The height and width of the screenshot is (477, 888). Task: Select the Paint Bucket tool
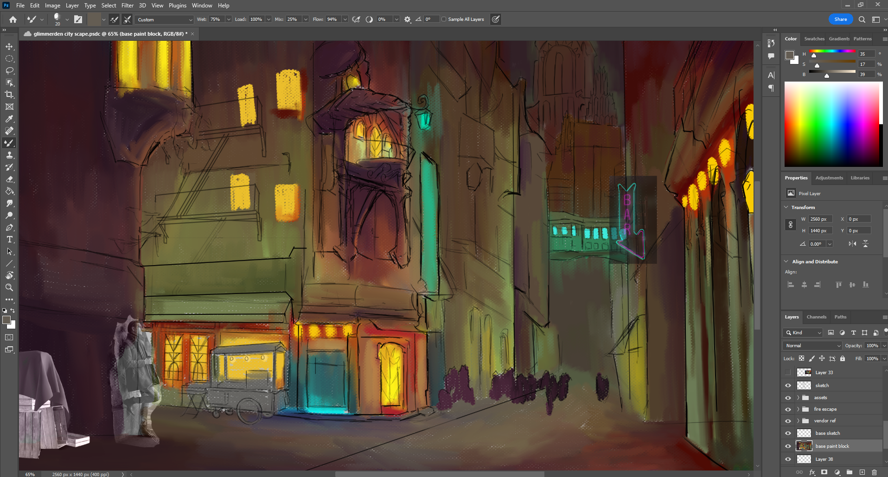point(9,191)
